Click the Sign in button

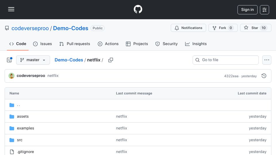tap(247, 10)
